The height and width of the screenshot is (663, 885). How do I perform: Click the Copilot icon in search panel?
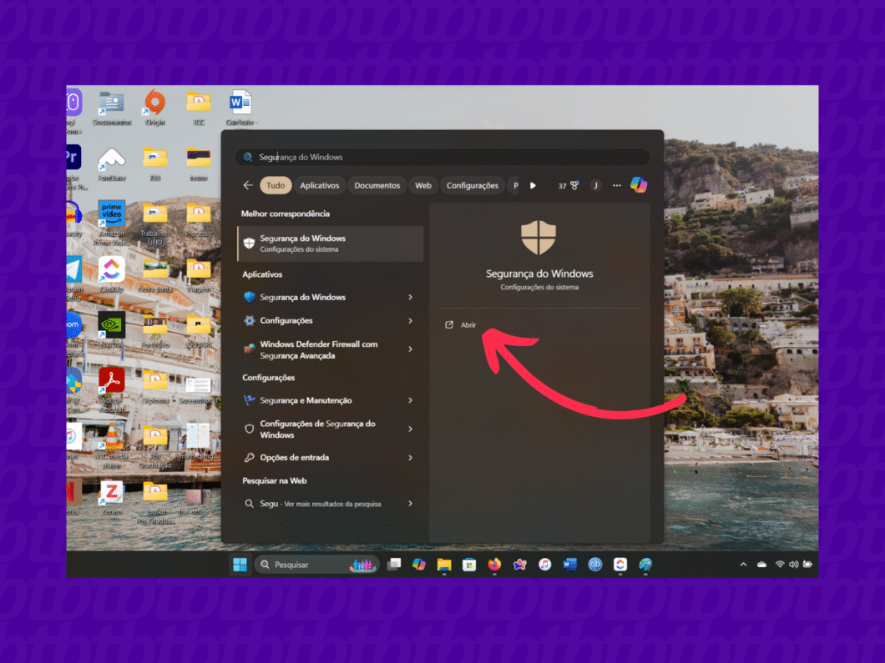(x=639, y=185)
